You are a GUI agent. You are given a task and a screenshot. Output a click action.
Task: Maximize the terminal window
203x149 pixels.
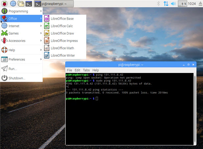189,64
